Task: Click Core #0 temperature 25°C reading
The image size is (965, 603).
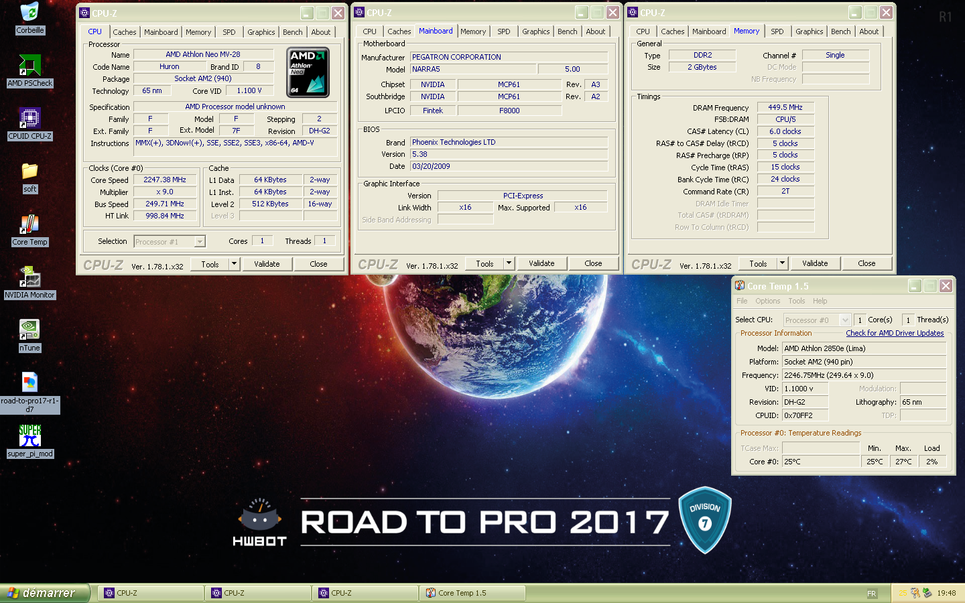Action: (821, 462)
